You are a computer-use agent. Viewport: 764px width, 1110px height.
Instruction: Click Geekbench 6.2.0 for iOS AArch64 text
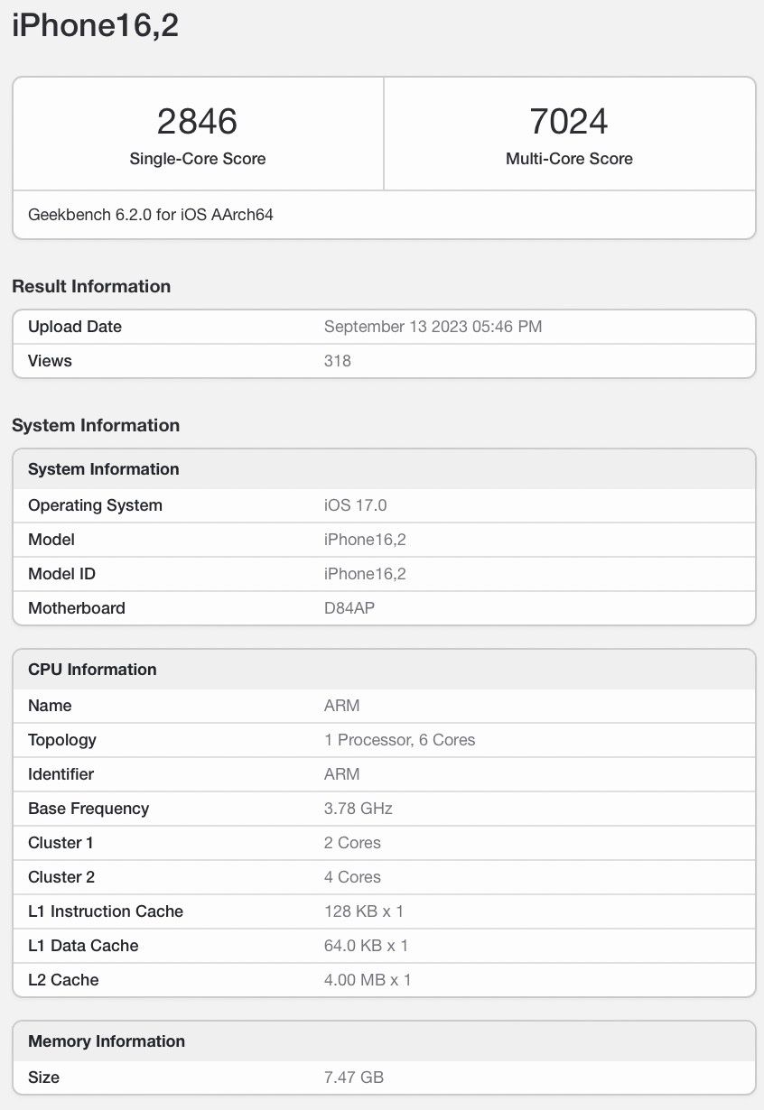point(151,215)
